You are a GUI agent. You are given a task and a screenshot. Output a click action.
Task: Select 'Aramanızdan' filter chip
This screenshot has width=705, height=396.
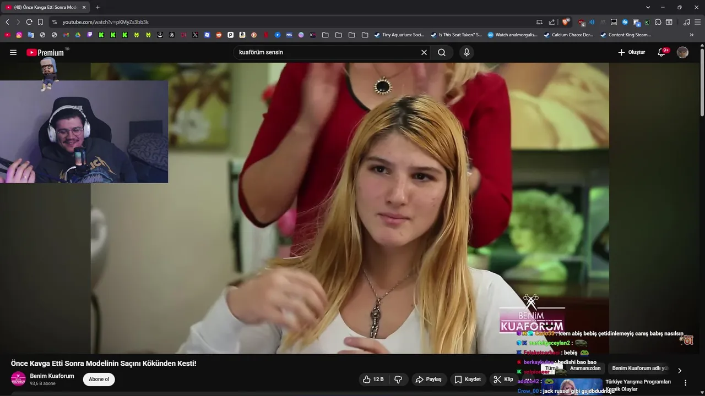(585, 369)
